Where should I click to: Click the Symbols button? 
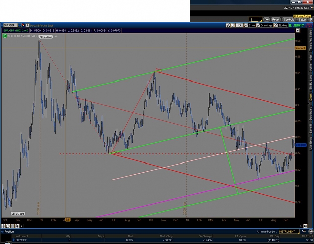[289, 20]
